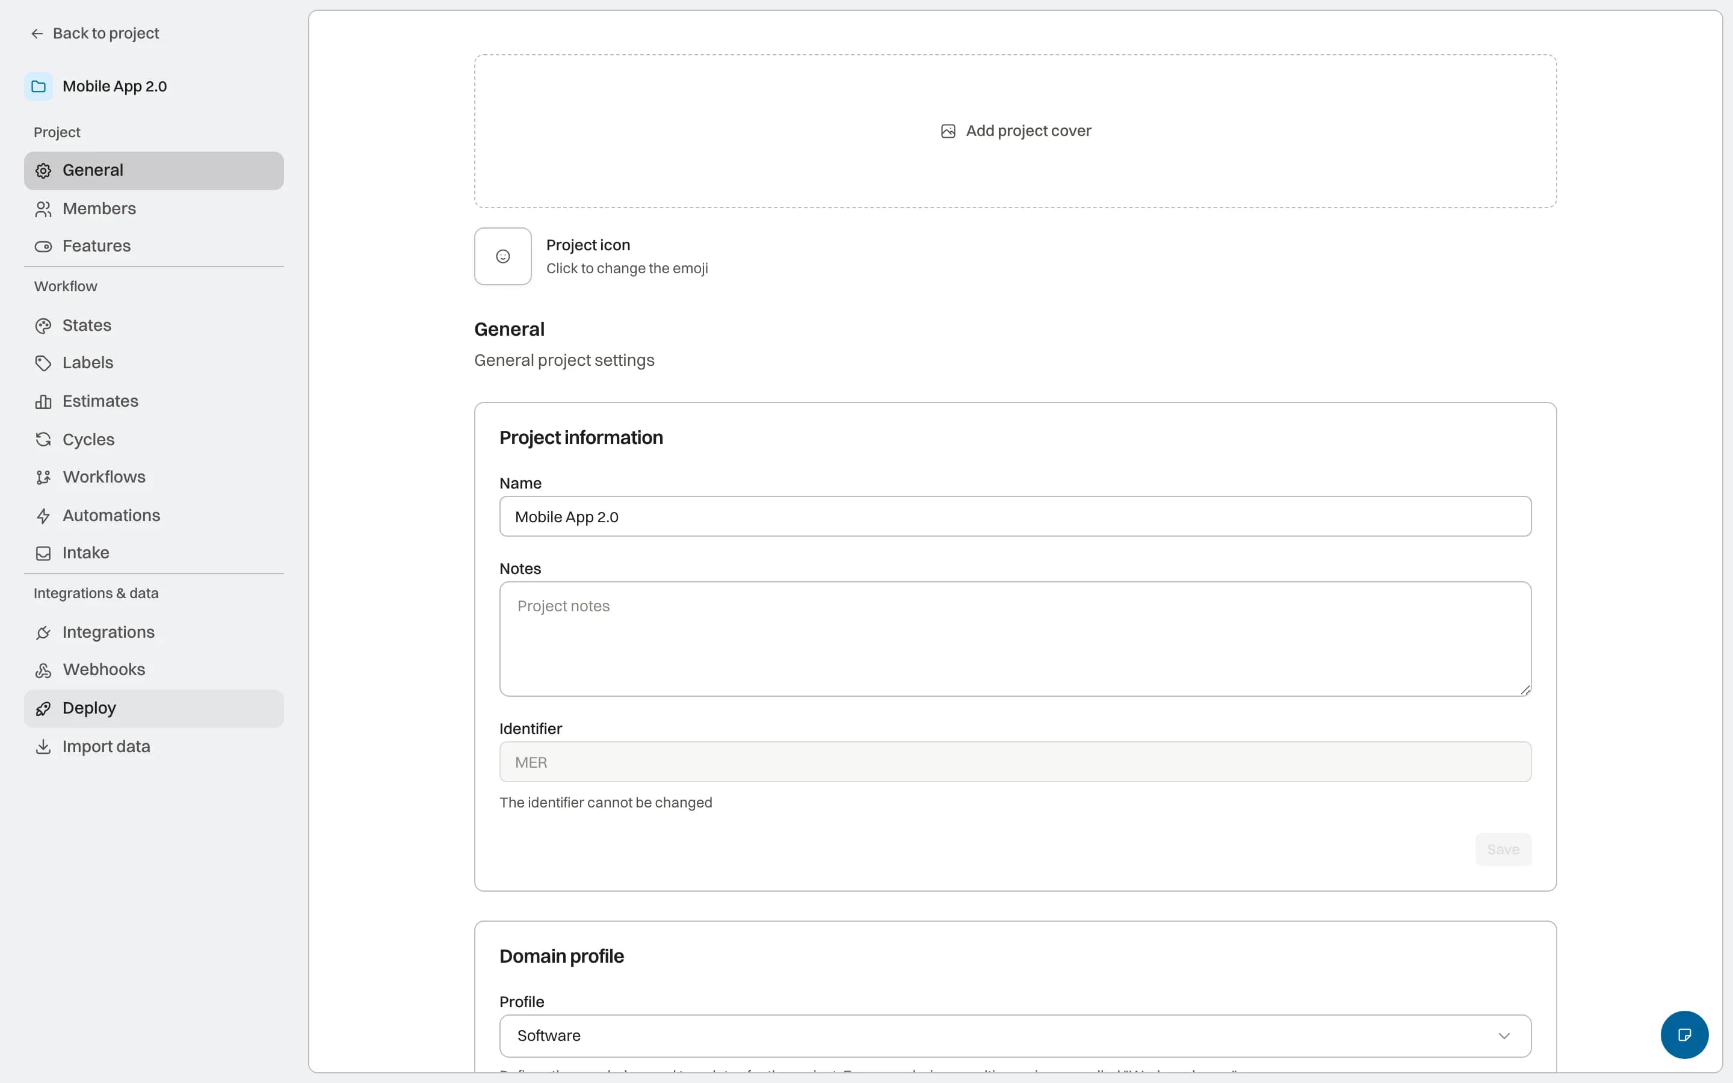Click the project emoji icon picker

click(502, 256)
